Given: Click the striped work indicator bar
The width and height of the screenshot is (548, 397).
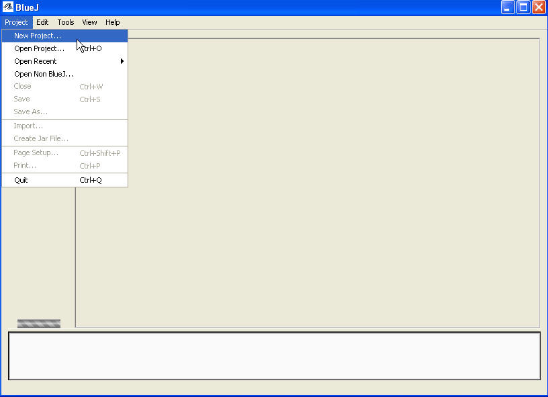Looking at the screenshot, I should tap(39, 323).
